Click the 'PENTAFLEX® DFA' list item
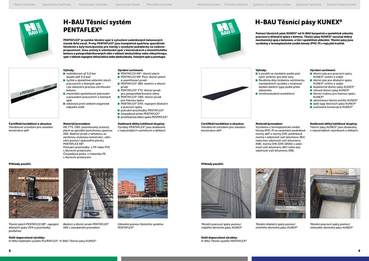 144,105
